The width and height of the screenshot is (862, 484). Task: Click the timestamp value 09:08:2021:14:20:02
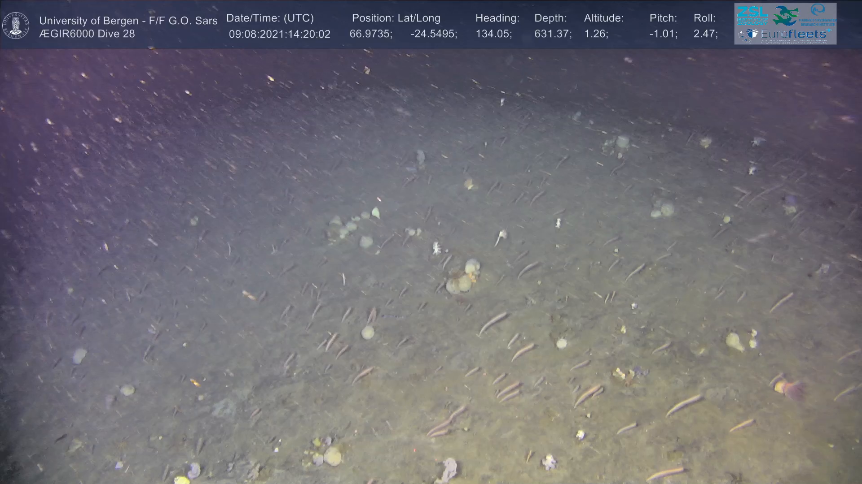[x=279, y=34]
